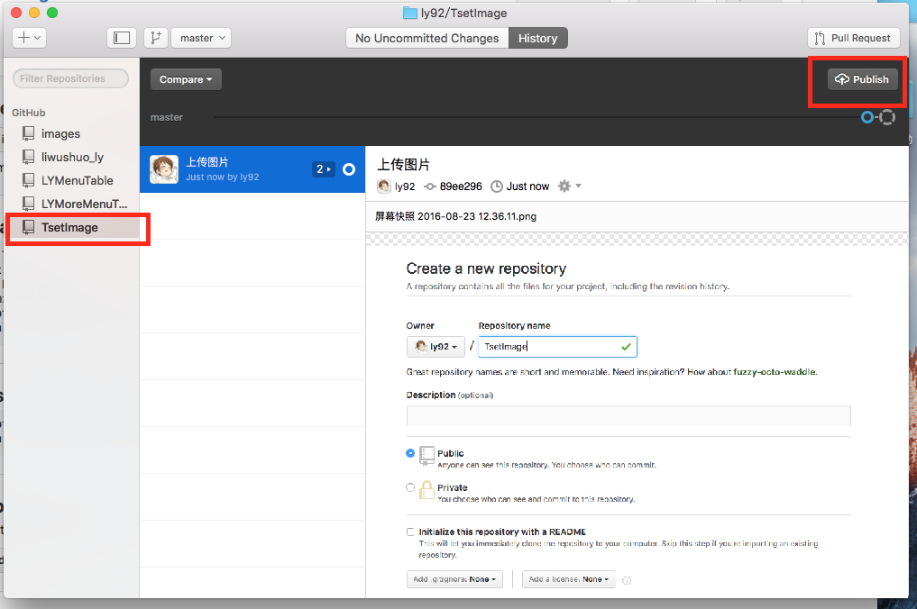Click the LYMenuTable repository book icon
This screenshot has width=917, height=609.
click(x=28, y=180)
